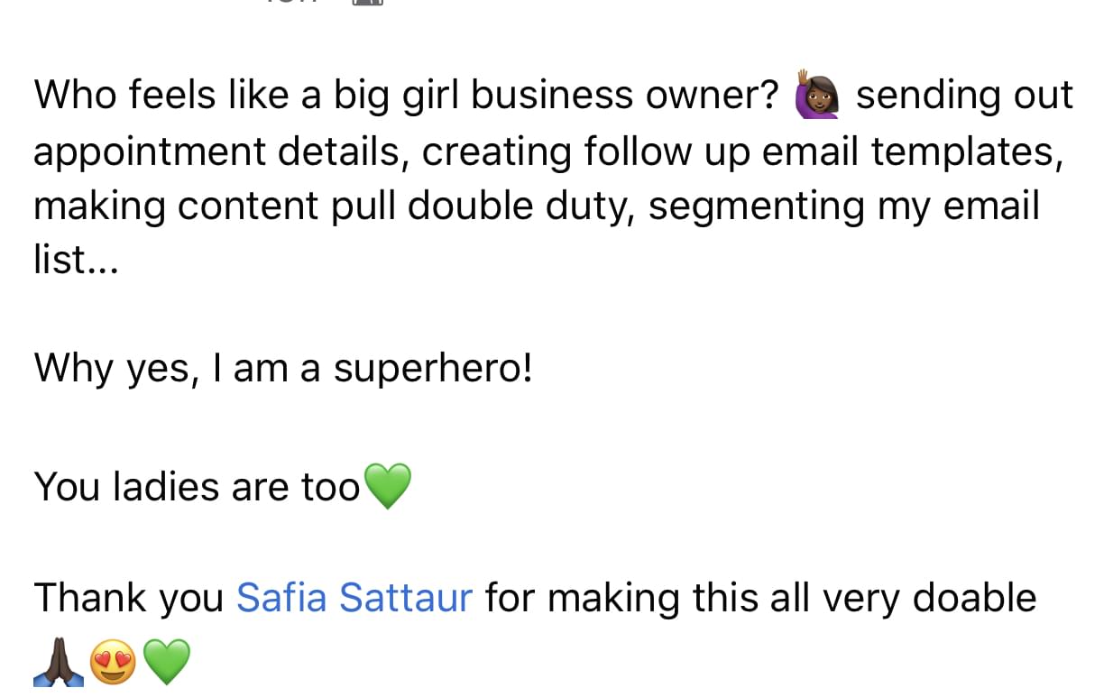Click the green heart after "too"

pyautogui.click(x=387, y=486)
